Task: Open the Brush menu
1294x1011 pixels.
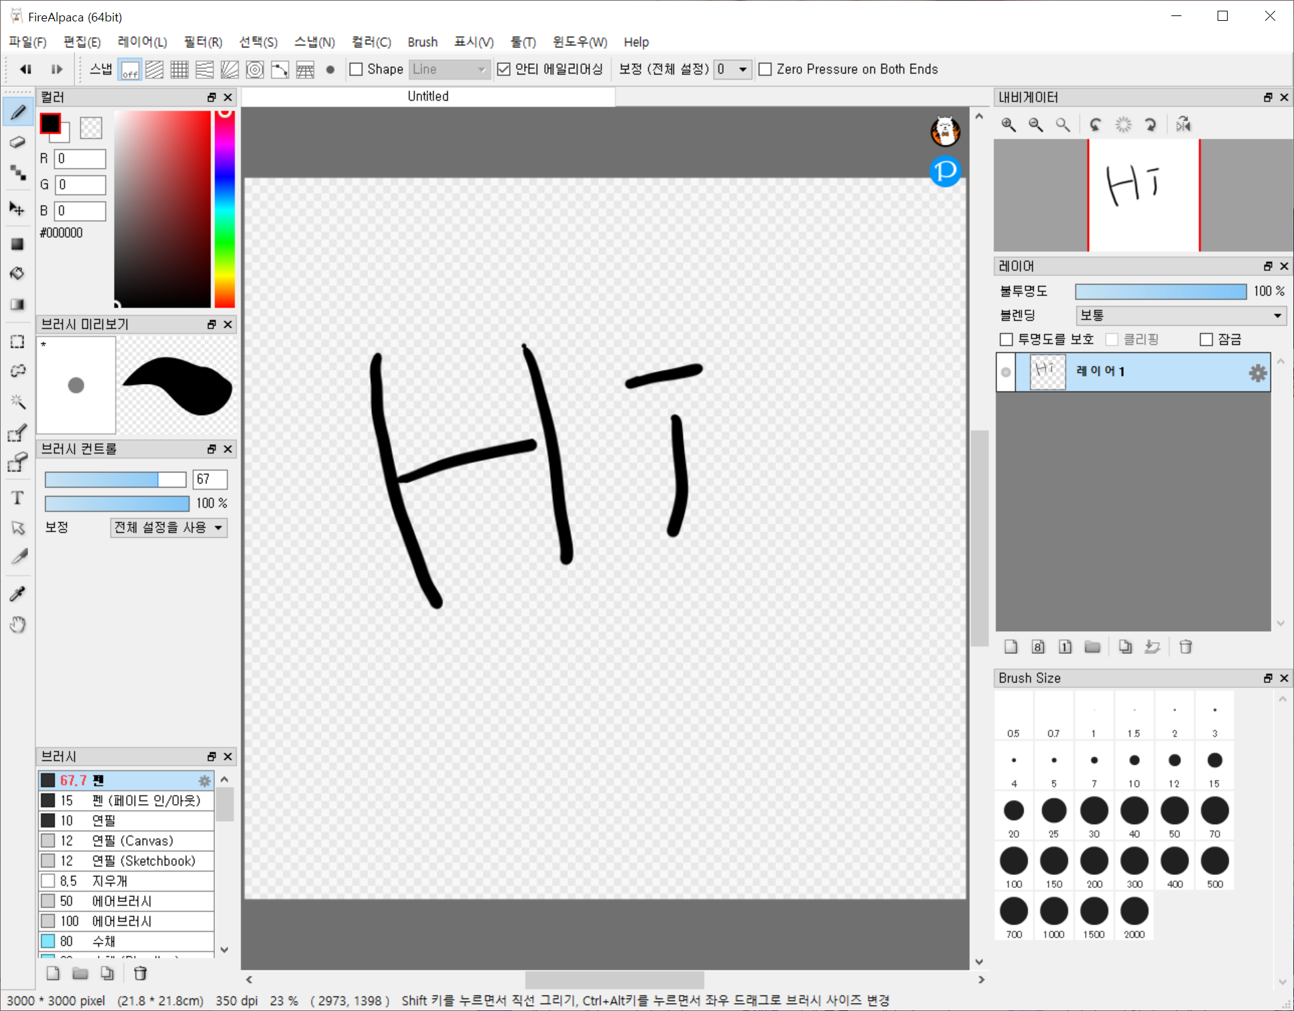Action: [422, 42]
